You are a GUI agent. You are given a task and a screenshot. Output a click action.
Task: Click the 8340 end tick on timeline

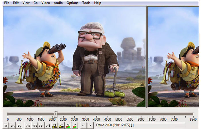coord(193,119)
